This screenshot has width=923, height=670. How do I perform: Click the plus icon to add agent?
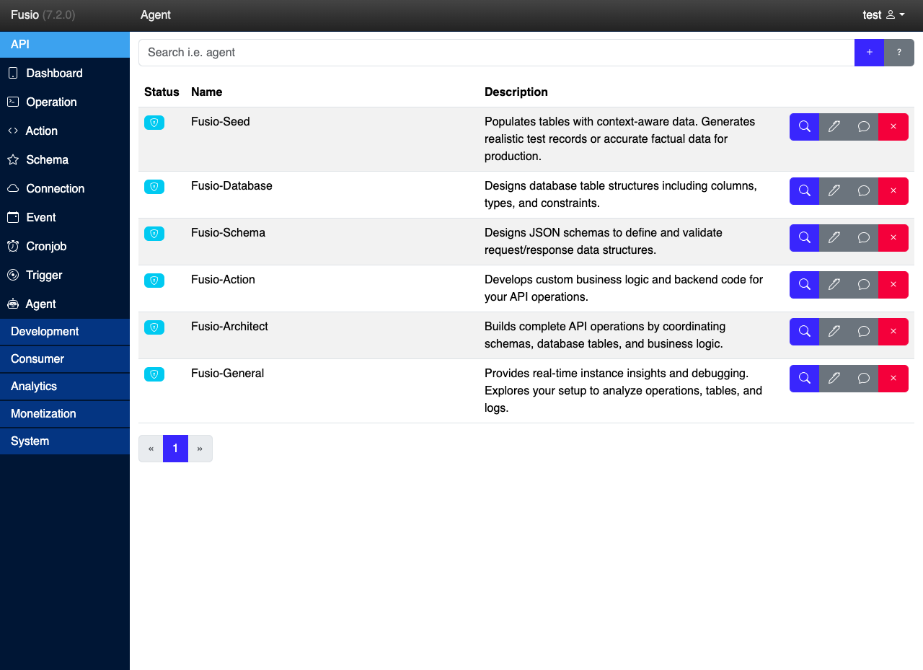(x=869, y=53)
